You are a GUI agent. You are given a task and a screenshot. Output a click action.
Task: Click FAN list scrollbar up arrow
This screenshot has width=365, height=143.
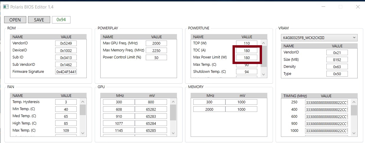[x=83, y=102]
